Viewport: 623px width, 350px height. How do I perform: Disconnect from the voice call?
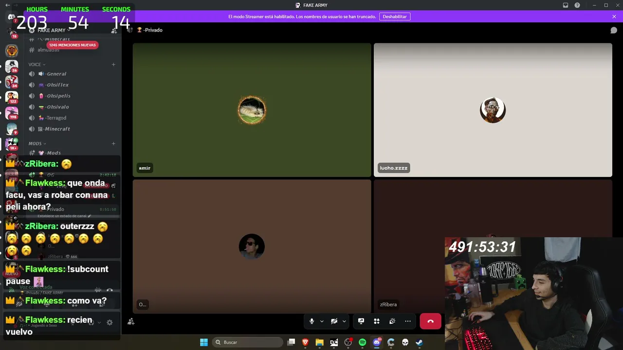pyautogui.click(x=431, y=321)
